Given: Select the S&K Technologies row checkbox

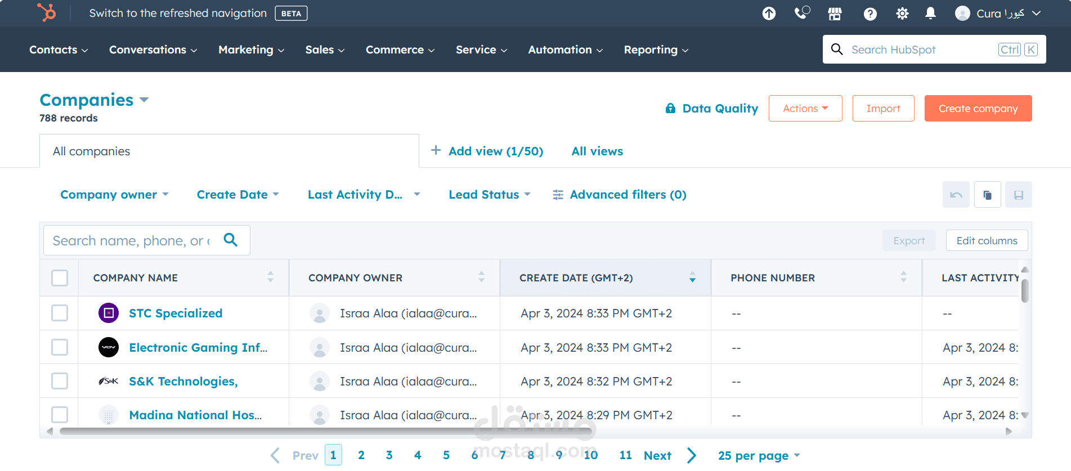Looking at the screenshot, I should tap(60, 381).
